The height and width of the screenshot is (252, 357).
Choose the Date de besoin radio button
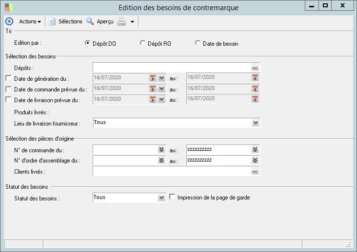click(198, 43)
